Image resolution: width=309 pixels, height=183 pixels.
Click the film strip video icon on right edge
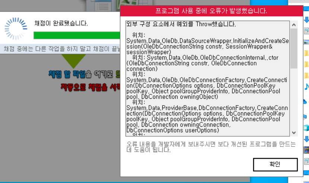coord(306,150)
